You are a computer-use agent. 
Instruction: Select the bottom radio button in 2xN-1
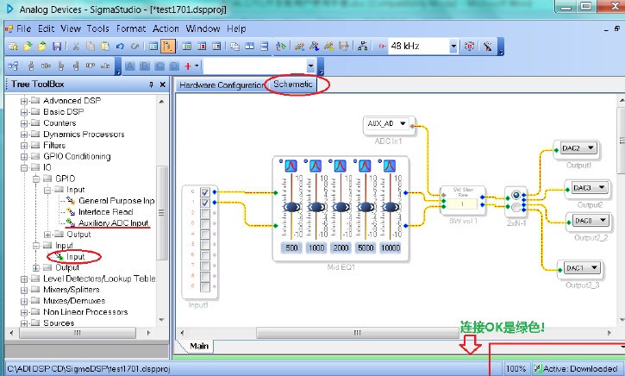pyautogui.click(x=516, y=207)
